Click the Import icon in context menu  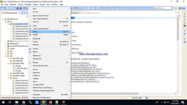pyautogui.click(x=30, y=49)
